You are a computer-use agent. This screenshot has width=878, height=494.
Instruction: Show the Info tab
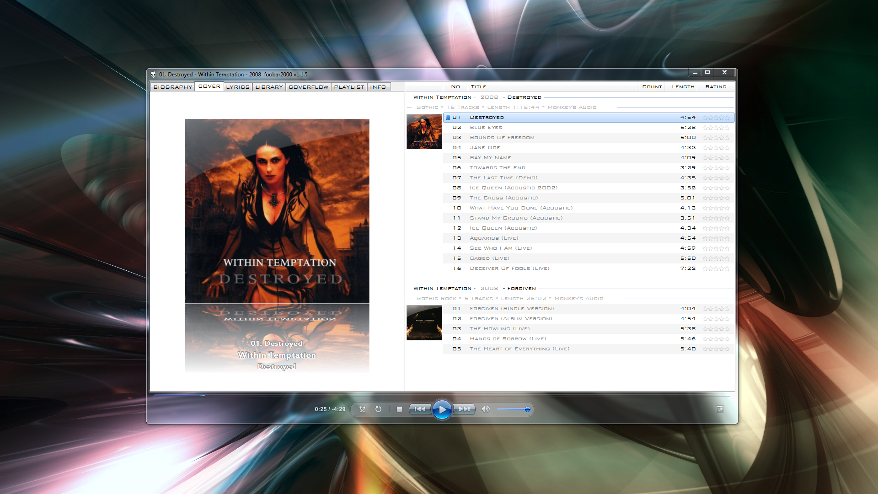tap(378, 87)
